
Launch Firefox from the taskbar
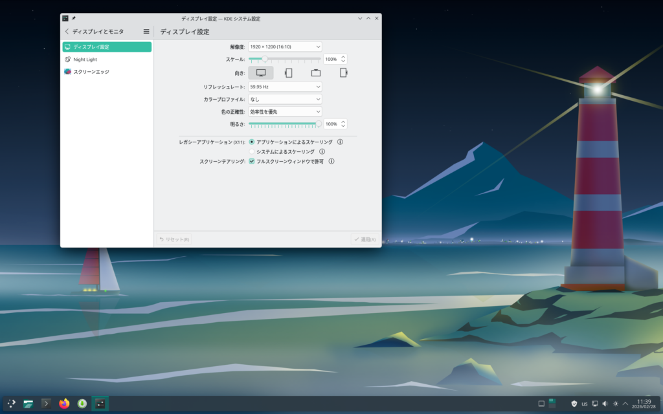click(64, 404)
